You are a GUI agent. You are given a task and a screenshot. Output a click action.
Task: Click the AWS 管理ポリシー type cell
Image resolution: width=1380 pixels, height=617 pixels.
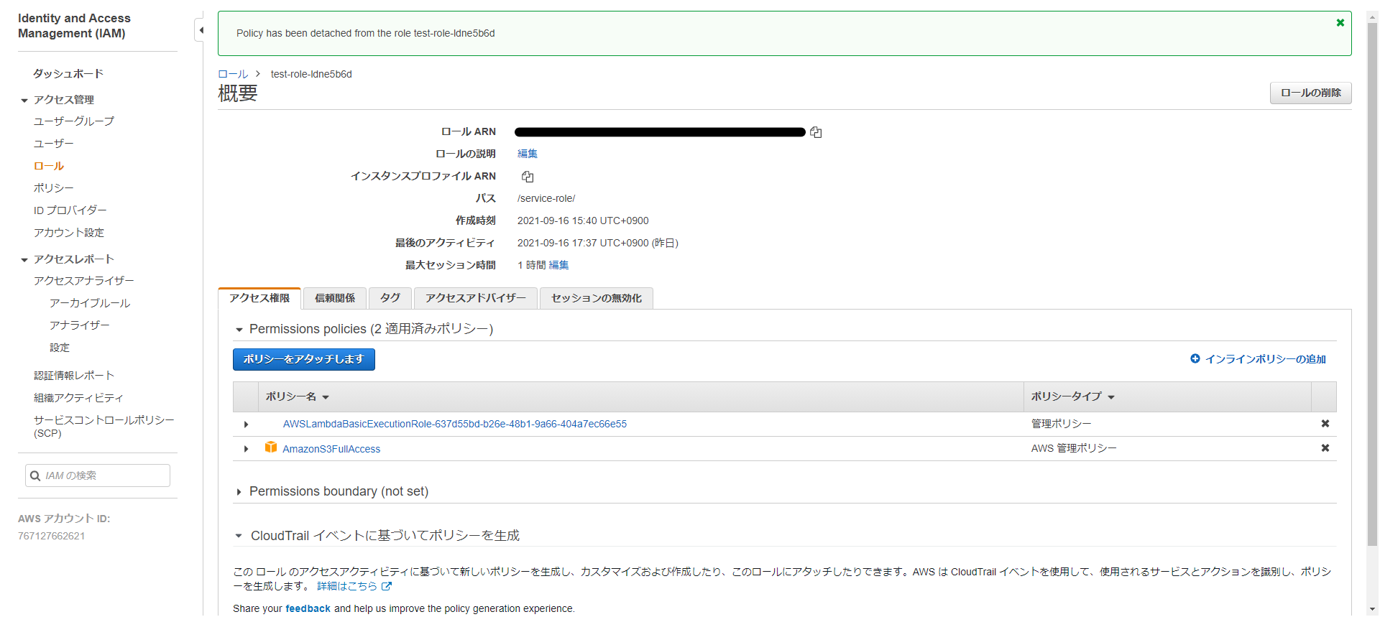point(1074,448)
